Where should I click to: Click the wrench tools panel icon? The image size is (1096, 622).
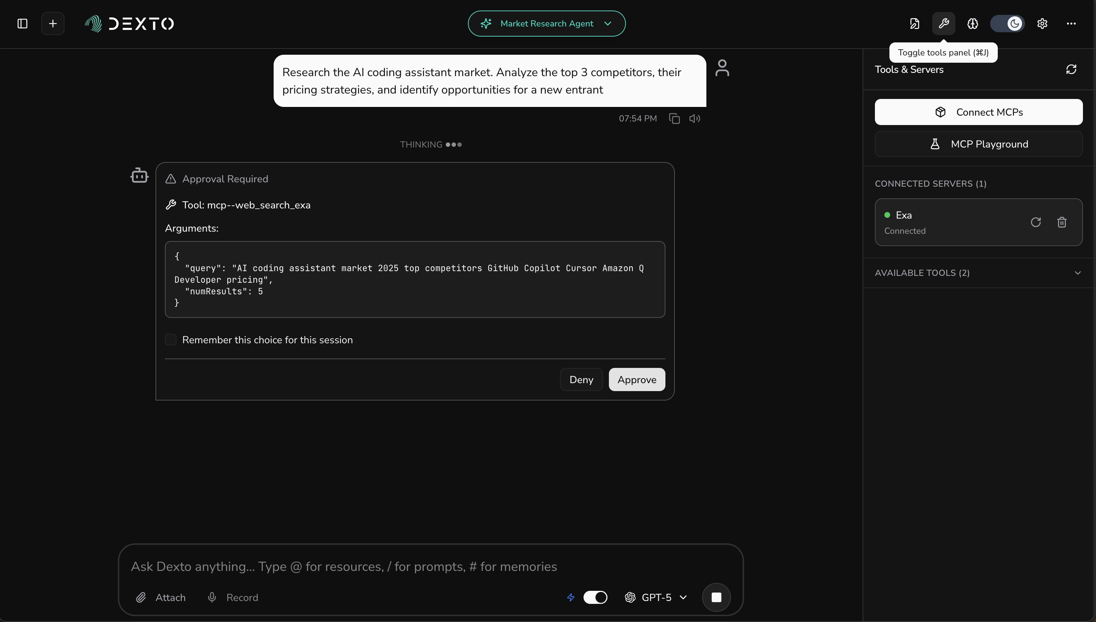pos(943,24)
